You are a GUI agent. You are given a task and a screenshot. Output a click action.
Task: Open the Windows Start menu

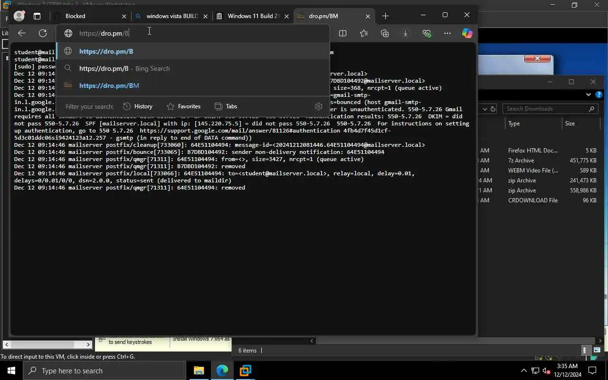pos(11,370)
